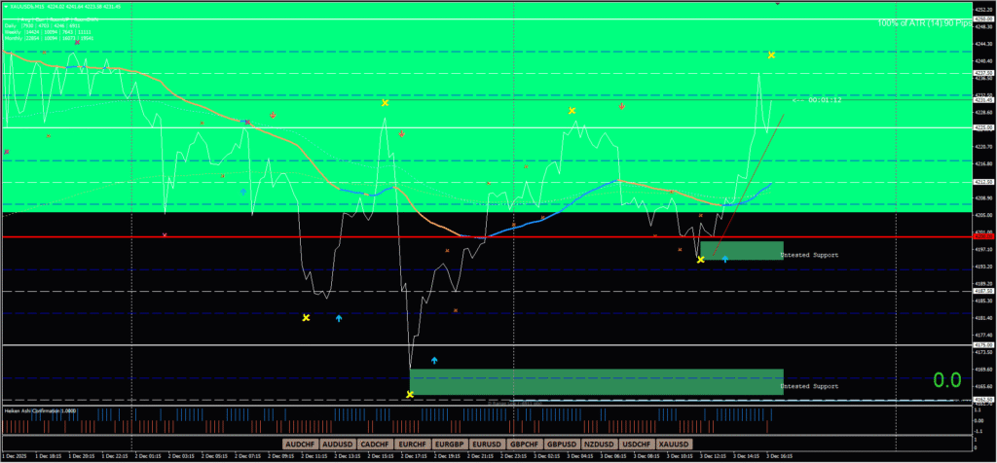Select yellow X left of upper Untested Support
This screenshot has width=997, height=463.
701,260
